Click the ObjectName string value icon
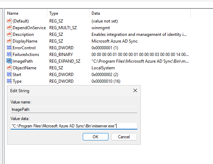 click(x=9, y=68)
